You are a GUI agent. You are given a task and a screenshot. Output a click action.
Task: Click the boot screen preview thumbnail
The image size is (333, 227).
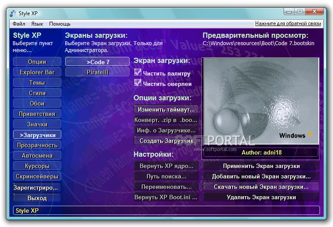(x=261, y=101)
